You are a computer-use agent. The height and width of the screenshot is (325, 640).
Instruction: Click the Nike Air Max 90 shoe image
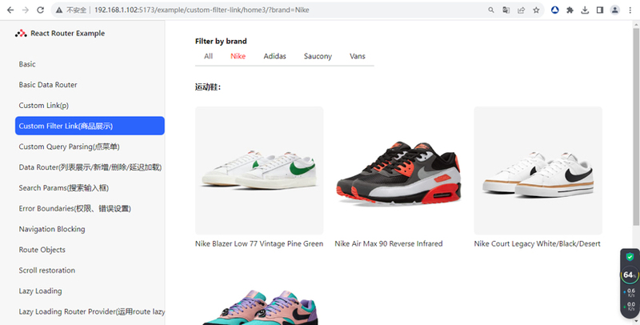(x=398, y=171)
